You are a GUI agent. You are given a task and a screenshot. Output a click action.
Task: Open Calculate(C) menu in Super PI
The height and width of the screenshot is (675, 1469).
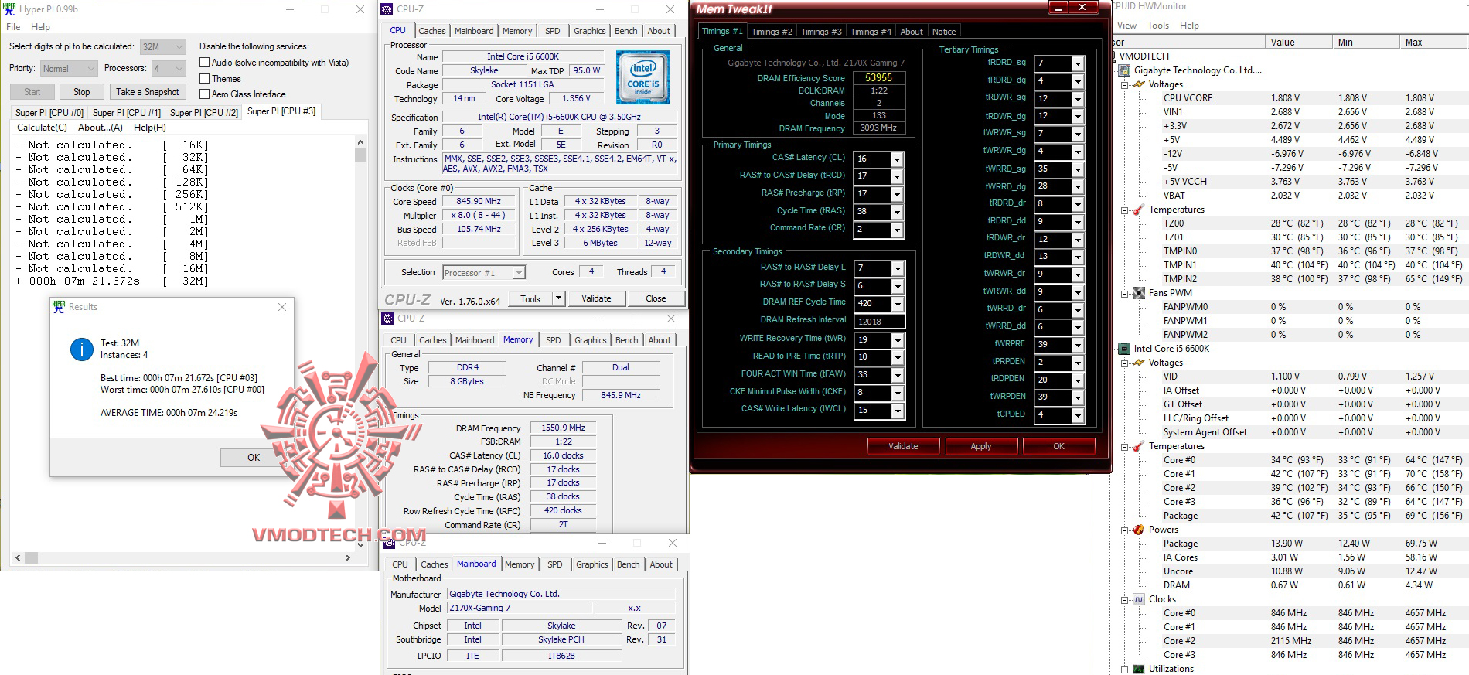[42, 128]
